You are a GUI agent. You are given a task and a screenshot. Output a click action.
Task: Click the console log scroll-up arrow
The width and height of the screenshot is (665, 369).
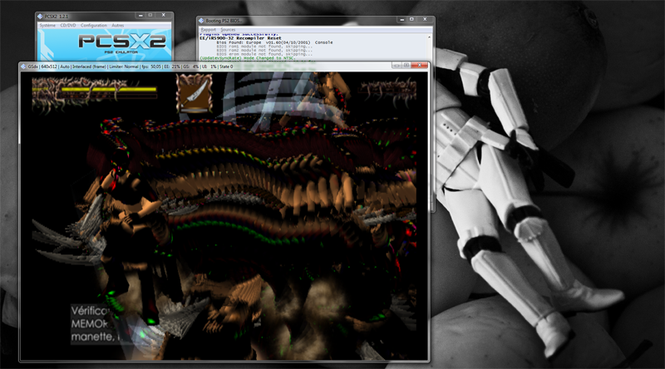(x=429, y=37)
